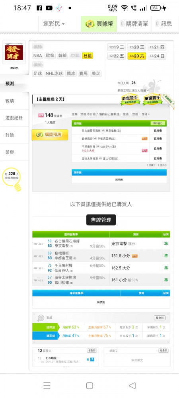This screenshot has width=179, height=398.
Task: Tap the Android back triangle button
Action: click(x=132, y=386)
